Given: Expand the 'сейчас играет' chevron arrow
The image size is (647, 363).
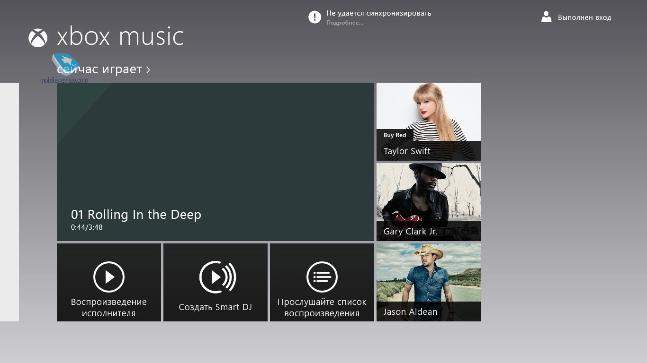Looking at the screenshot, I should [148, 70].
